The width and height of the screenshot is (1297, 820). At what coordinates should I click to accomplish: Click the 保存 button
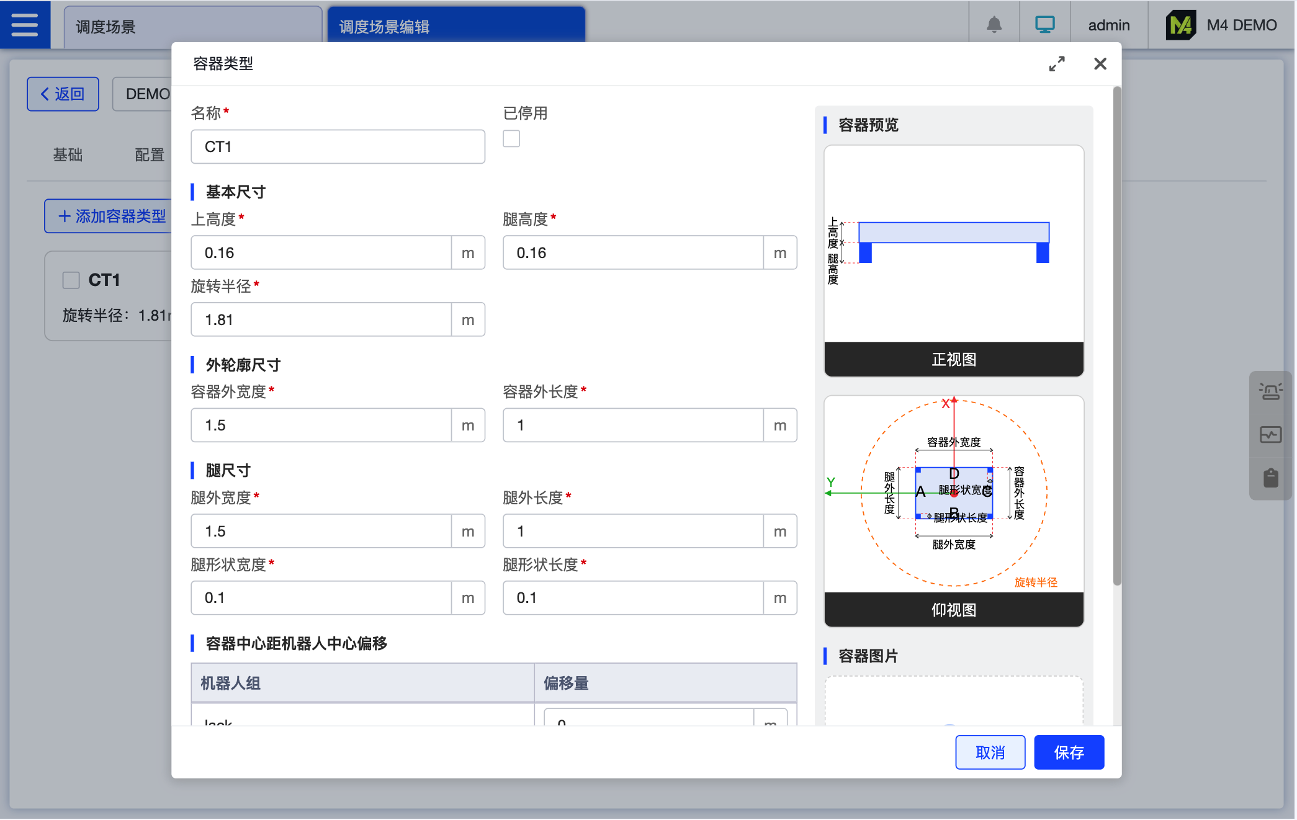tap(1069, 752)
